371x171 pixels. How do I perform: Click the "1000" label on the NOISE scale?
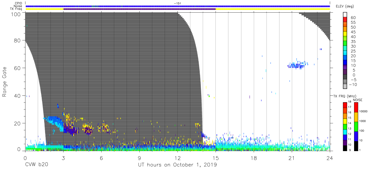tap(363, 121)
